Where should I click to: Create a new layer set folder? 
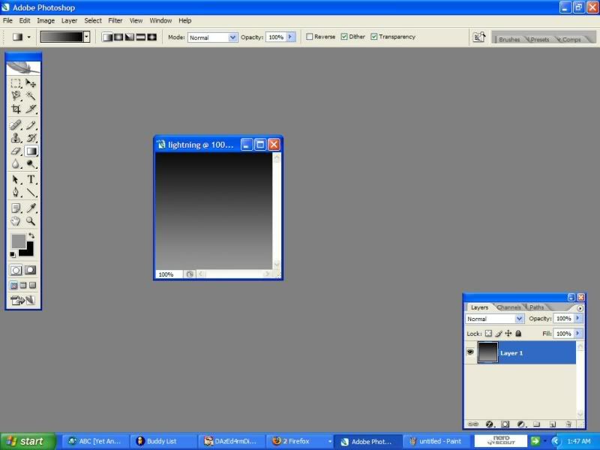[536, 424]
